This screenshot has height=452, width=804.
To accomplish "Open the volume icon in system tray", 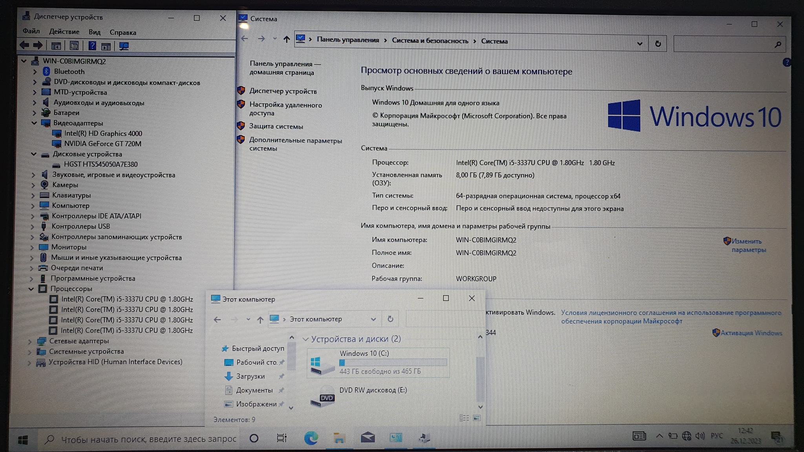I will tap(700, 436).
